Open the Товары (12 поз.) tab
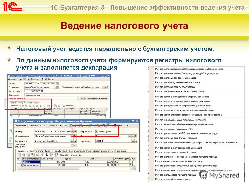The width and height of the screenshot is (249, 187). point(25,151)
